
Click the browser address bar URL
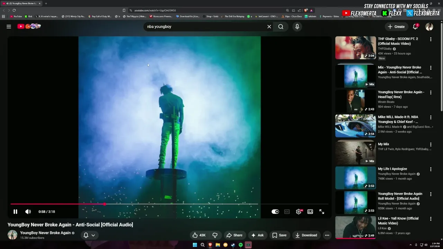click(x=155, y=10)
